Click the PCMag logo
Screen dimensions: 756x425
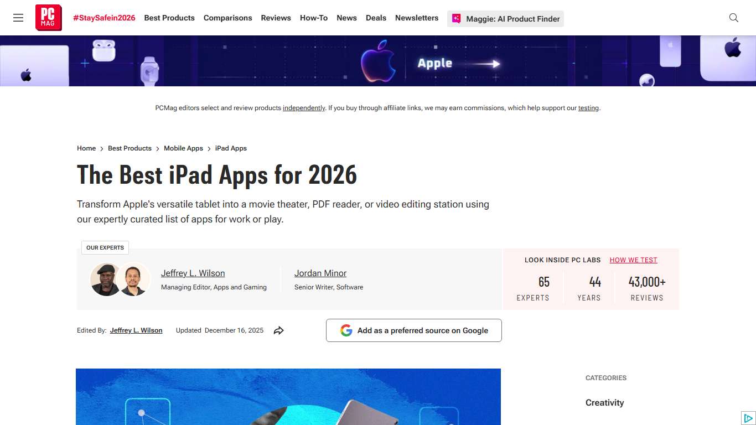(48, 17)
